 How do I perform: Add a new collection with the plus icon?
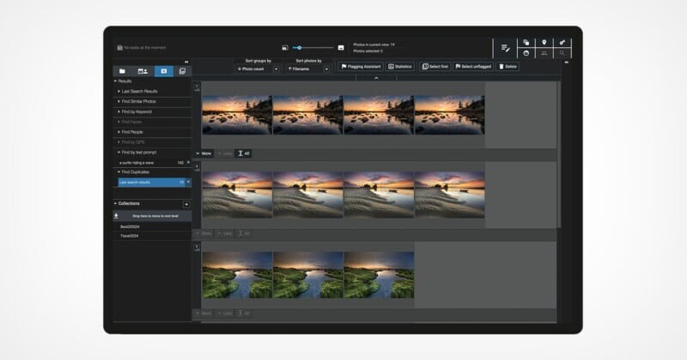[186, 204]
